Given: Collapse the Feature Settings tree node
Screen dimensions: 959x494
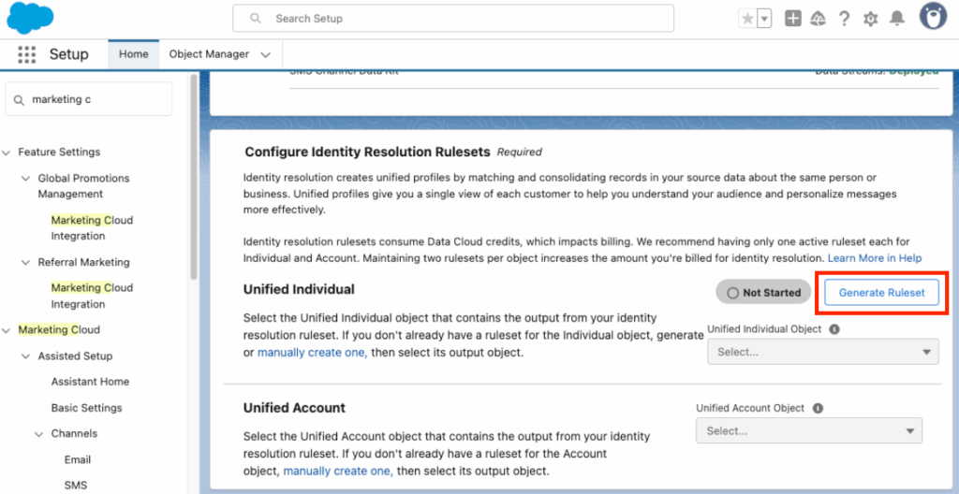Looking at the screenshot, I should point(7,153).
